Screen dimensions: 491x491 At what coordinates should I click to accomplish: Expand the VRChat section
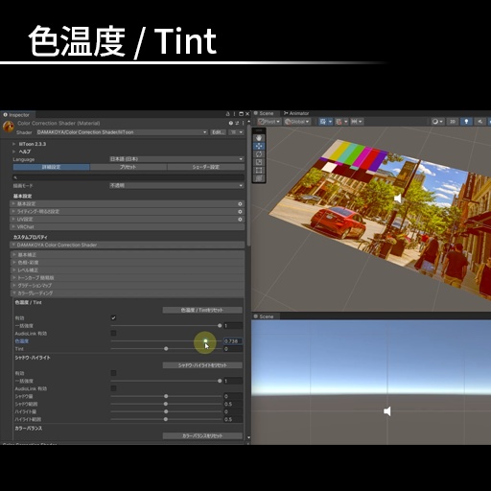128,227
